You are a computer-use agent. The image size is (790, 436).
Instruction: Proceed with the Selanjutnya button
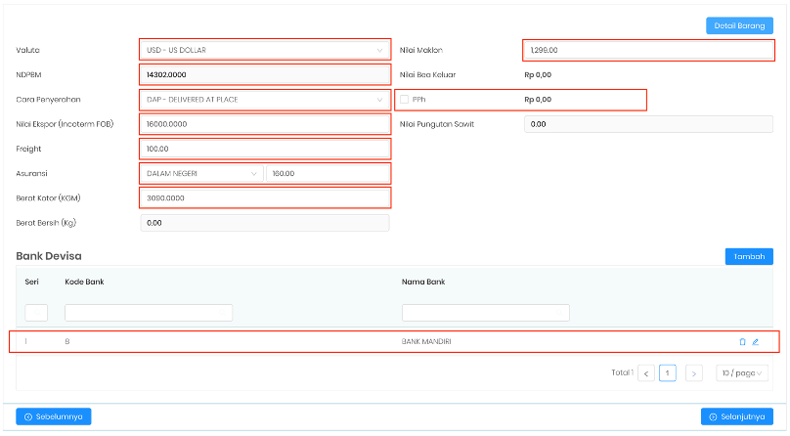[736, 416]
